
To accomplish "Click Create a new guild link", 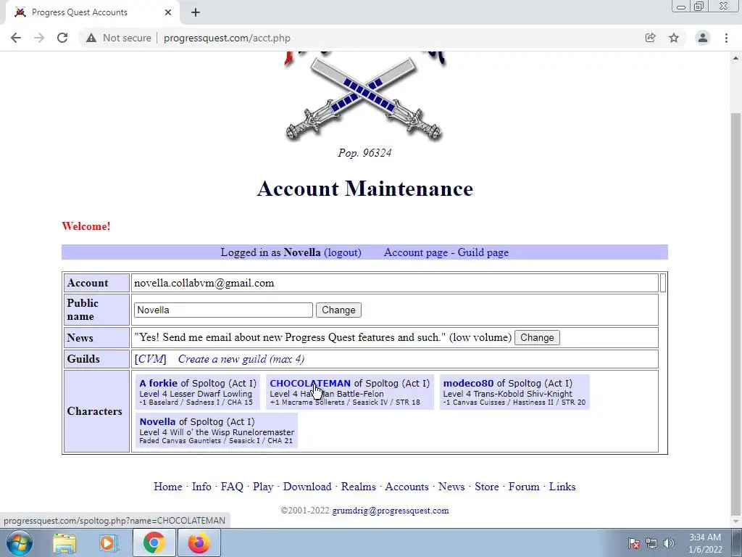I will (241, 359).
